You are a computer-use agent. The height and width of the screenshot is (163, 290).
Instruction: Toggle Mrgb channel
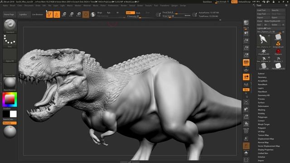(100, 13)
